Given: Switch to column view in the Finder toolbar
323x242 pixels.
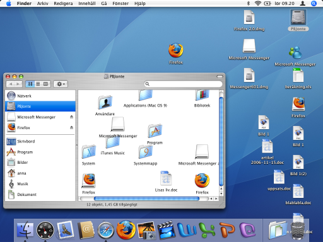Looking at the screenshot, I should point(46,84).
